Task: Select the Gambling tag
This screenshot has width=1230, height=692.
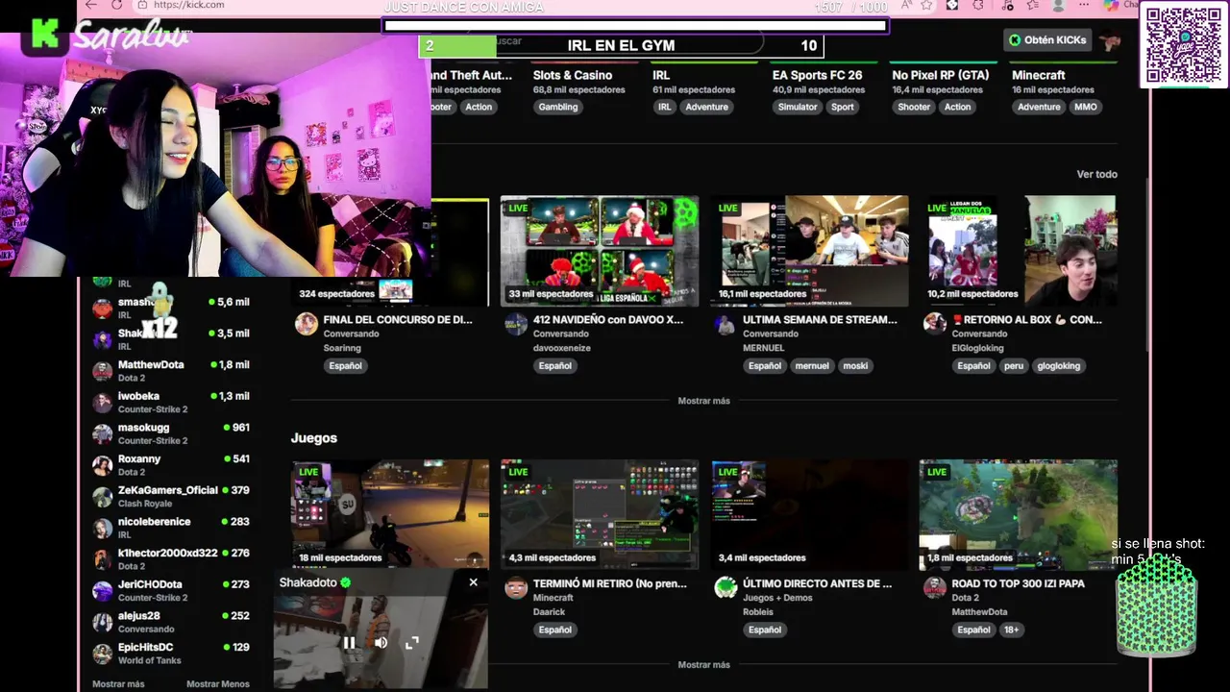Action: (x=558, y=107)
